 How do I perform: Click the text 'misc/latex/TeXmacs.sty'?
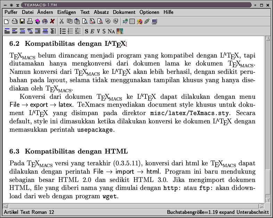click(189, 113)
